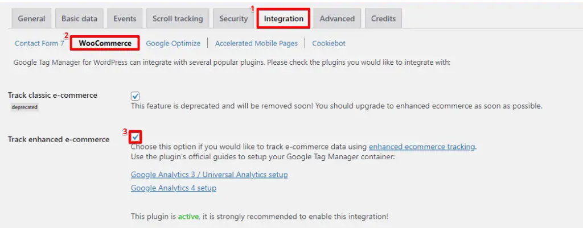Open Contact Form 7 integration section
Screen dimensions: 583x228
tap(39, 43)
